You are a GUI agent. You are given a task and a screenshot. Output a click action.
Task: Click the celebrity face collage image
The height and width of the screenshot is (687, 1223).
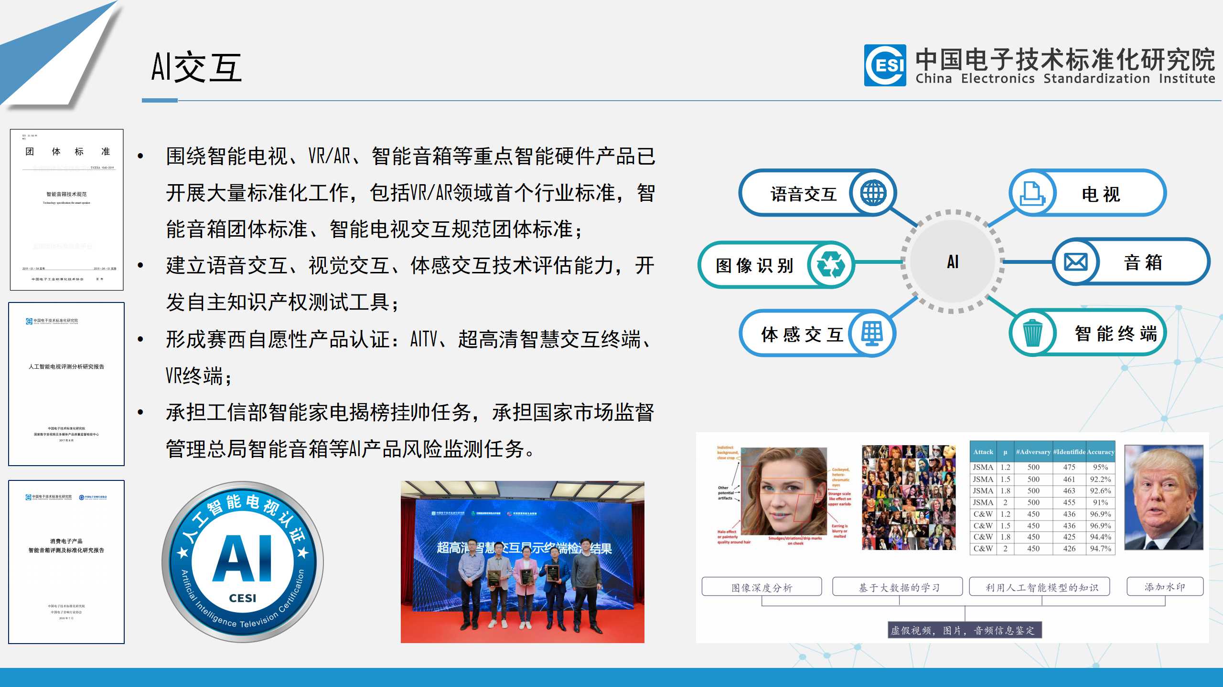pyautogui.click(x=909, y=498)
